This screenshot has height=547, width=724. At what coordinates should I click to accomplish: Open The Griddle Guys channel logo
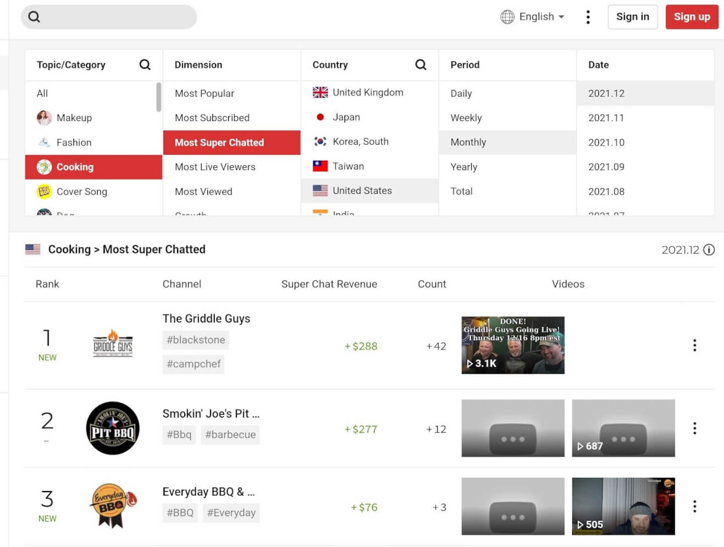pyautogui.click(x=113, y=343)
